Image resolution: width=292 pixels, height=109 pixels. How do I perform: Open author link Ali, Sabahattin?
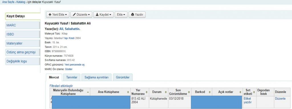[70, 29]
